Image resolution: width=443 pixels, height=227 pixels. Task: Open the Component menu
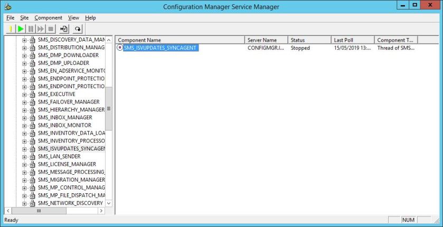(x=48, y=18)
